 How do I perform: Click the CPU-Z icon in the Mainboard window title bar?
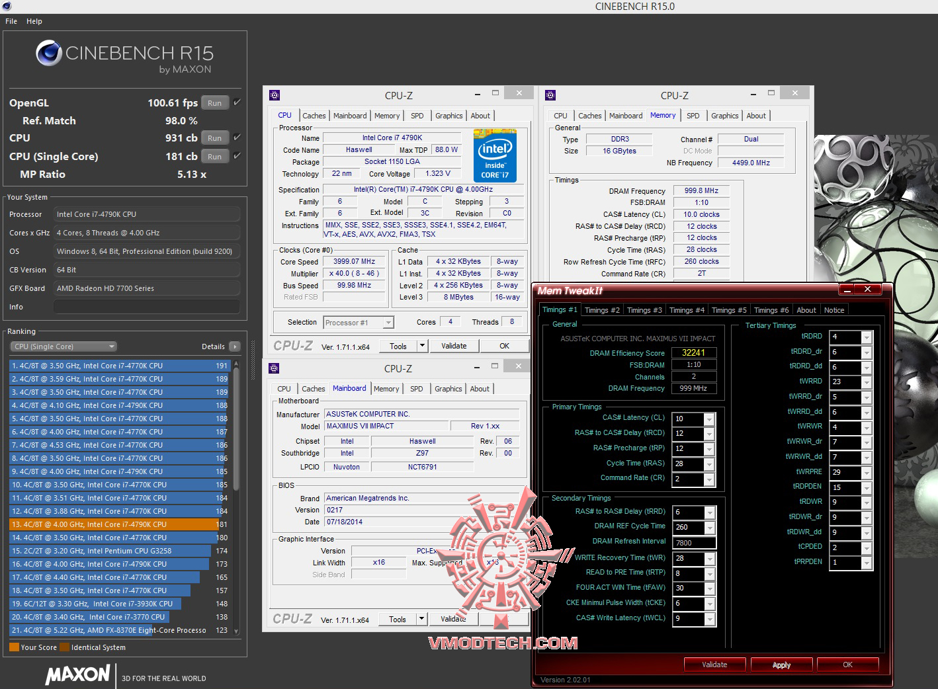pyautogui.click(x=274, y=368)
